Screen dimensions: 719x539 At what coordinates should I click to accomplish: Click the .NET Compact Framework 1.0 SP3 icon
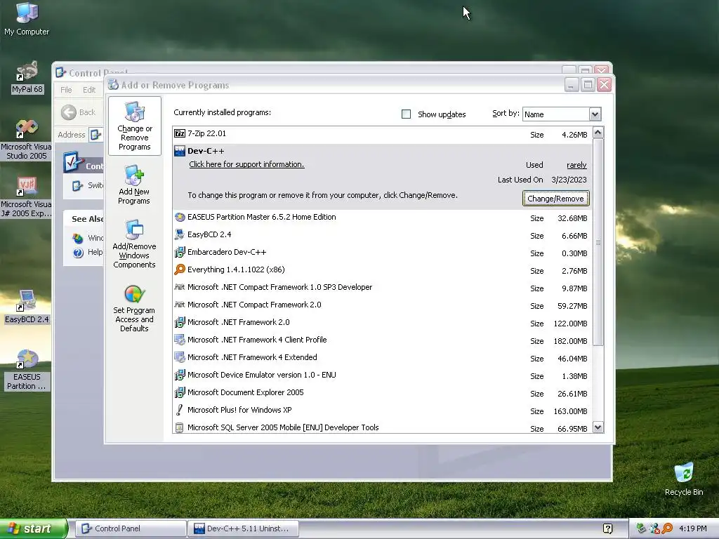click(180, 287)
